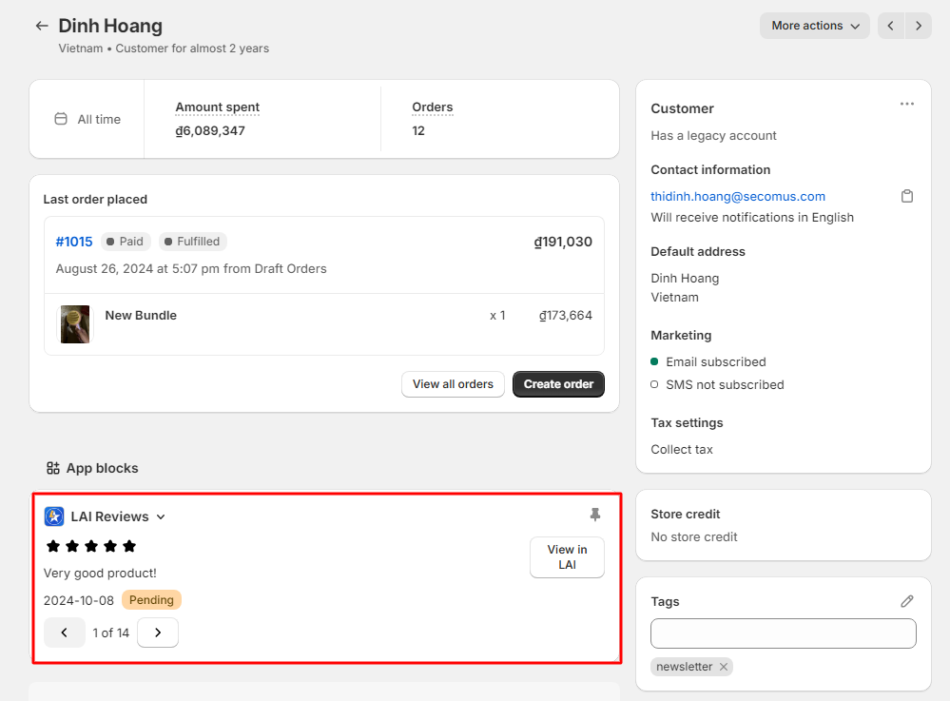Click into the Tags input field
The image size is (950, 701).
coord(783,633)
